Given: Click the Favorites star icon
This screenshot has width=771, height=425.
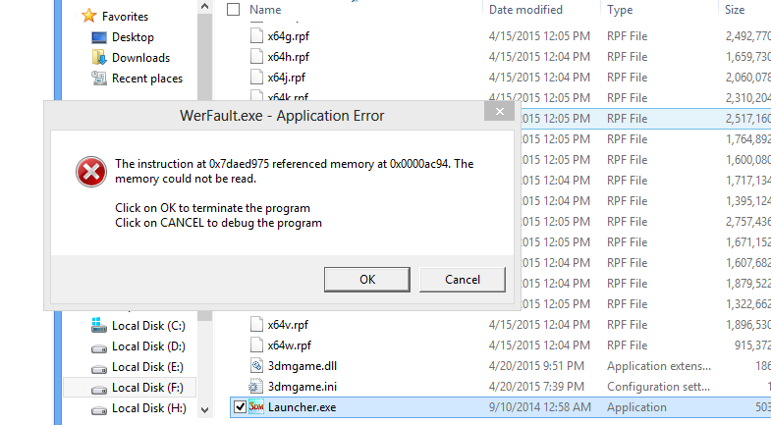Looking at the screenshot, I should 88,16.
